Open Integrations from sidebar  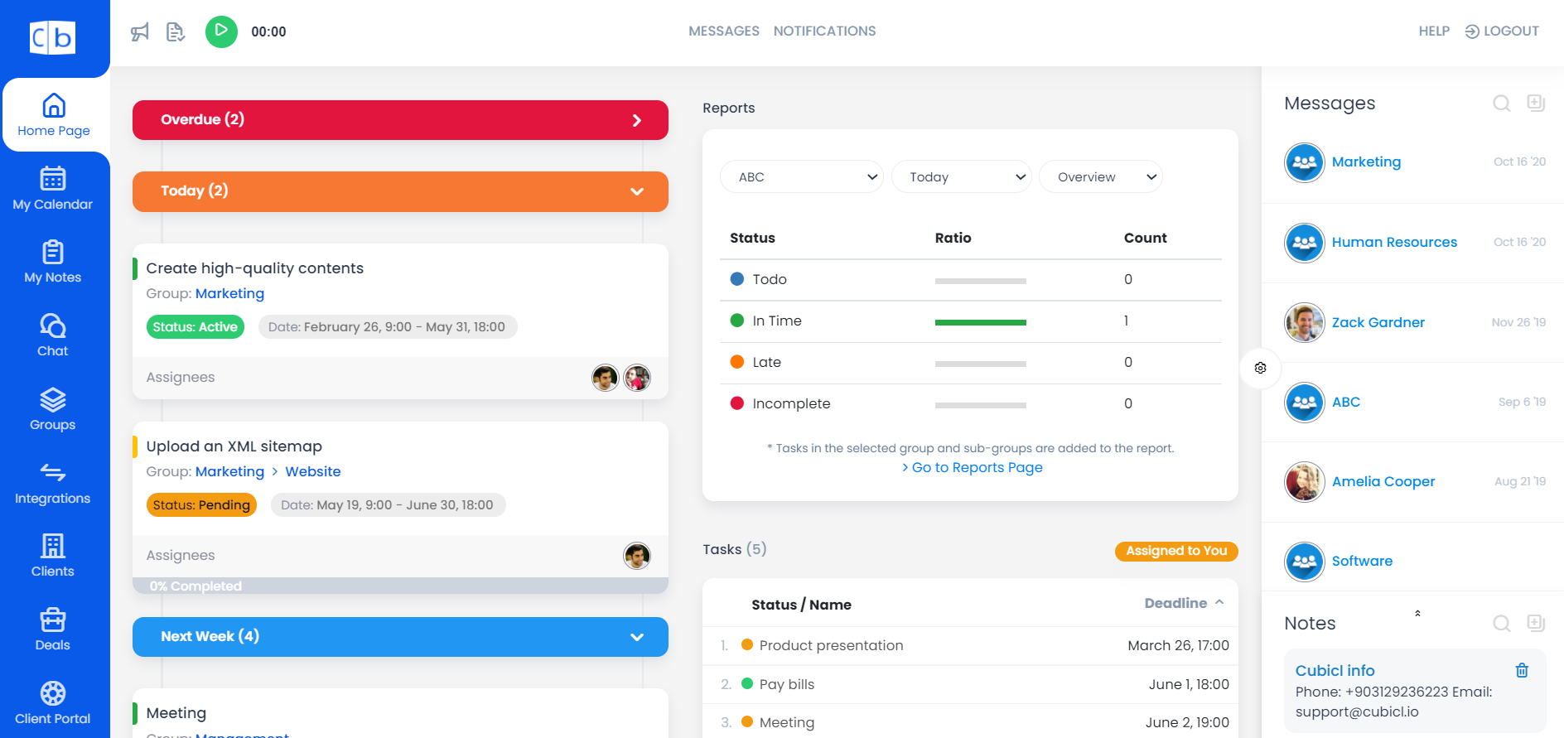(x=53, y=483)
